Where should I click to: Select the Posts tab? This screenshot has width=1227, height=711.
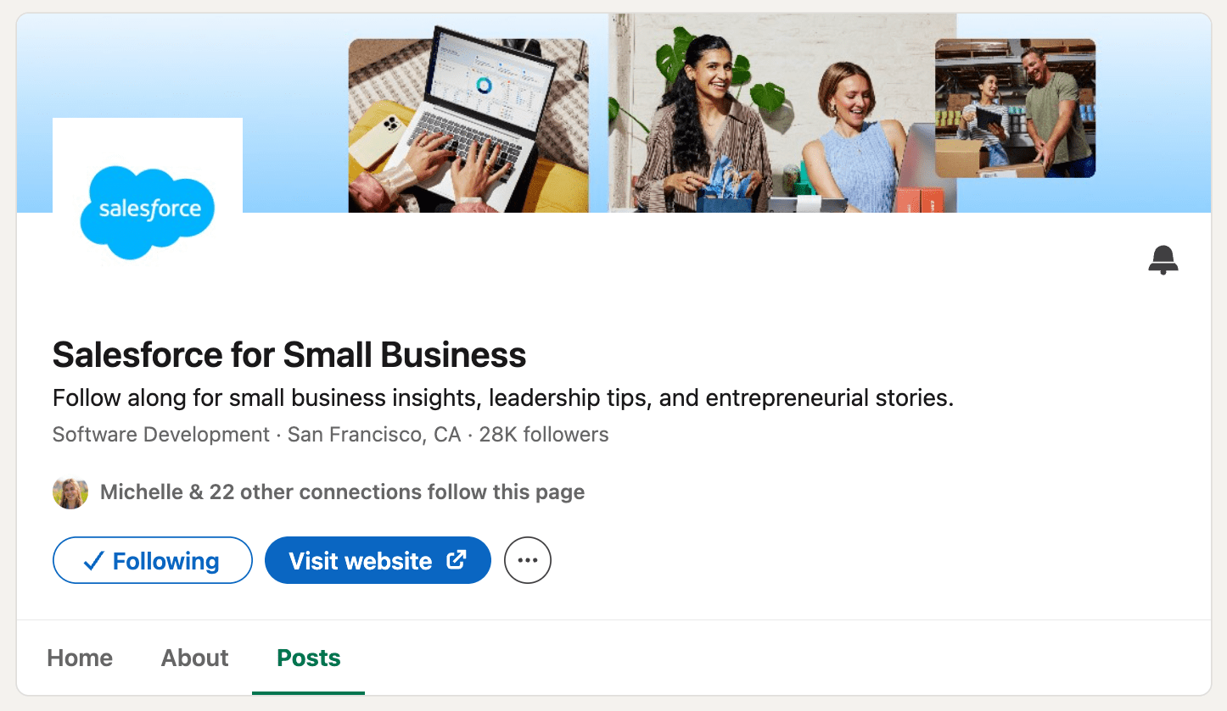pyautogui.click(x=309, y=658)
